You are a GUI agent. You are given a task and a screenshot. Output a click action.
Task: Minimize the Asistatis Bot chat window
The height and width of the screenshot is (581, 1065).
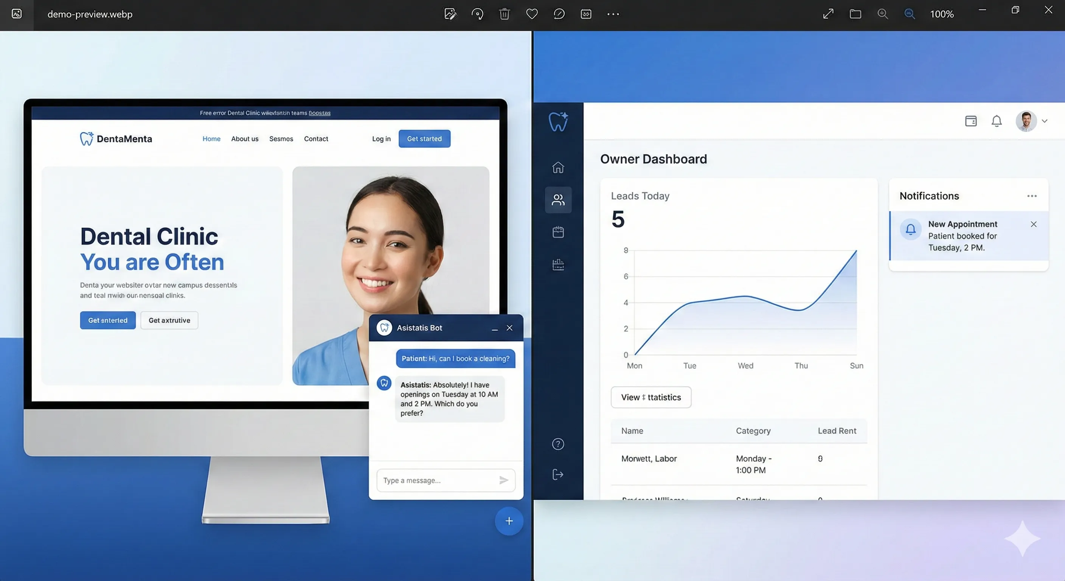494,328
